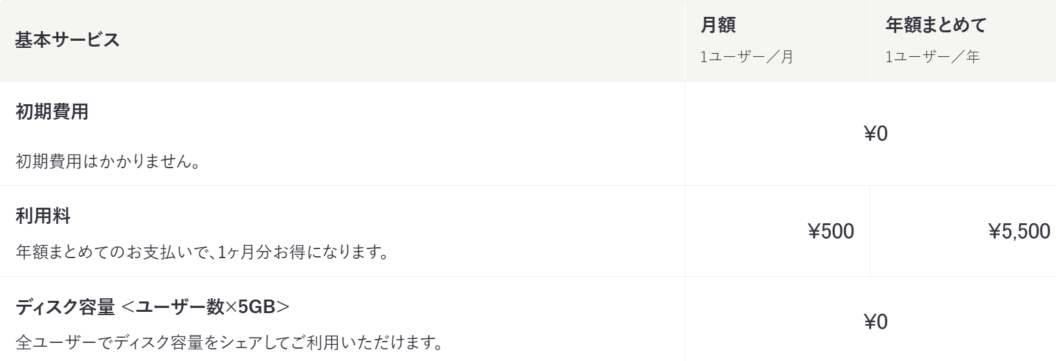The image size is (1056, 361).
Task: Click the 年額まとめて column heading
Action: [x=936, y=25]
